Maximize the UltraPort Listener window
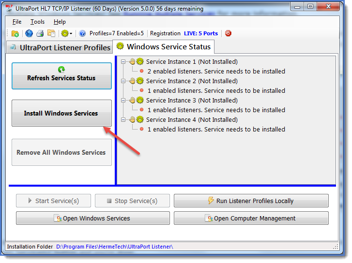The height and width of the screenshot is (263, 352). pos(310,7)
